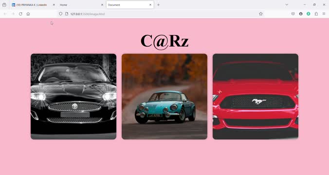Screen dimensions: 329x175
Task: Close the LinkedIn tab
Action: (54, 5)
